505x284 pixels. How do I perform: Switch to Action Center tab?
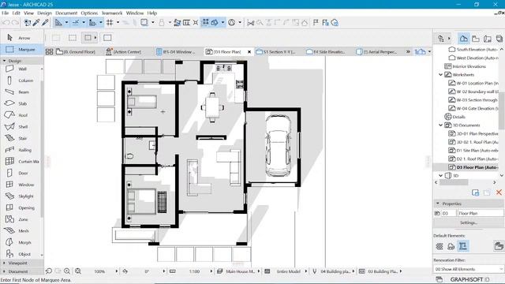[124, 51]
